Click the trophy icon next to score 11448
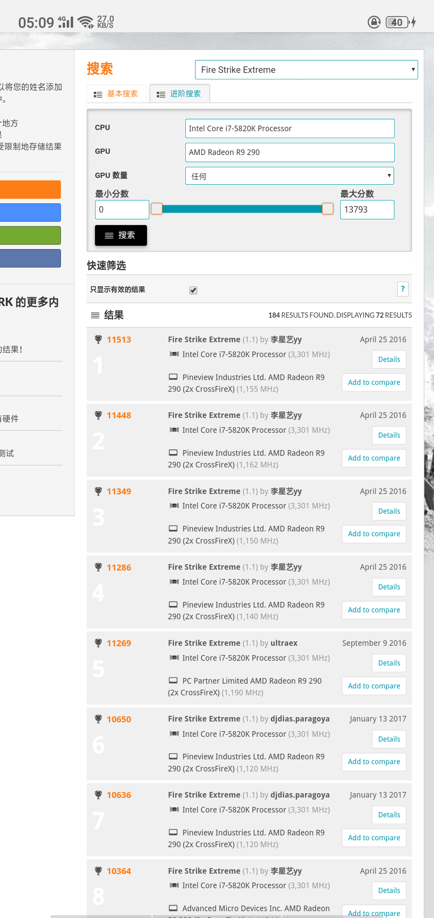Image resolution: width=434 pixels, height=918 pixels. (98, 415)
